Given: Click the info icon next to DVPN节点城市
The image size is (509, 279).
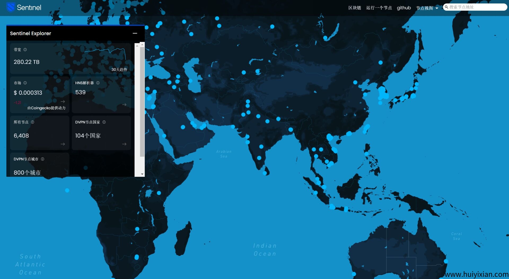Looking at the screenshot, I should pos(43,159).
